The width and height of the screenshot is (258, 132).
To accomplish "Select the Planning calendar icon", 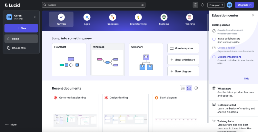I will (x=190, y=17).
